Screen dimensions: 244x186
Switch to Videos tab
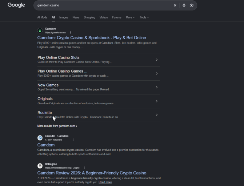click(104, 17)
